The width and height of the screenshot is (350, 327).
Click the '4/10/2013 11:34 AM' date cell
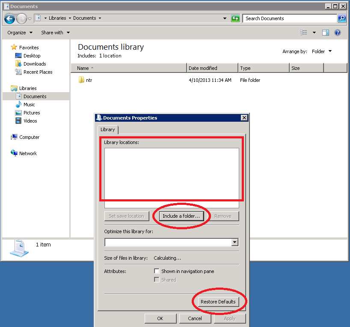(210, 80)
